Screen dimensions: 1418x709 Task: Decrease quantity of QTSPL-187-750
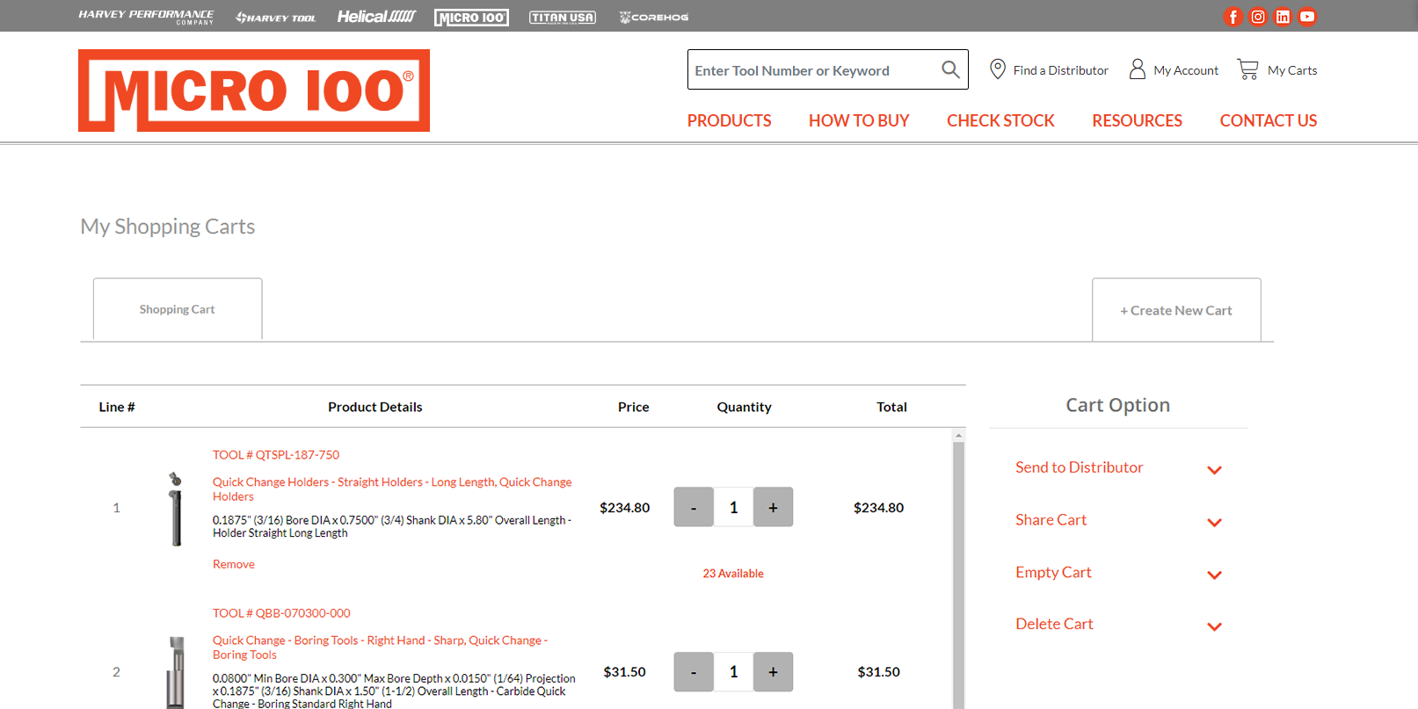[694, 507]
